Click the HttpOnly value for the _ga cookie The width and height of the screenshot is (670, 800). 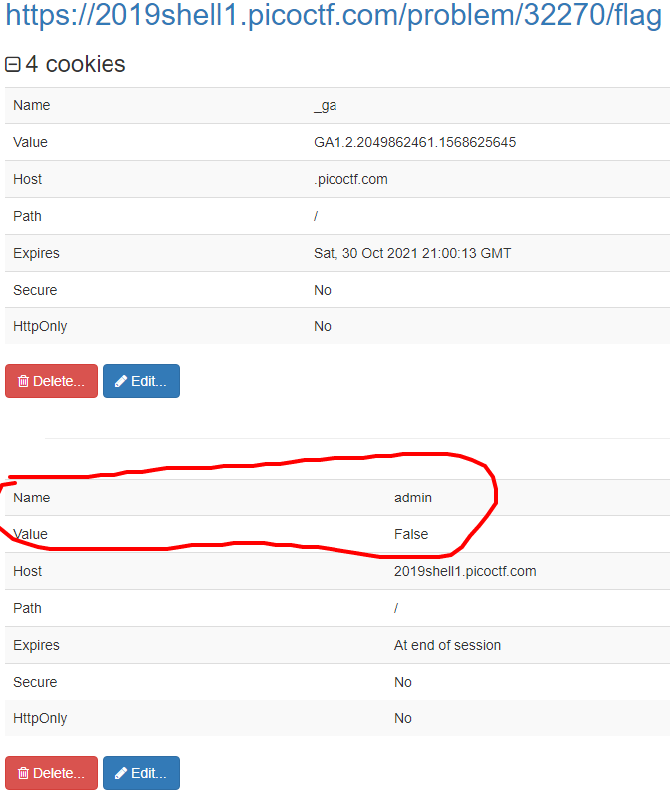click(323, 326)
